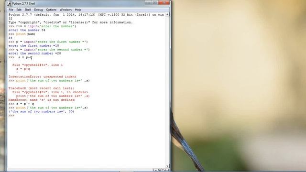Click "NameError: name 's' is not defined"
This screenshot has height=172, width=306.
tap(42, 100)
